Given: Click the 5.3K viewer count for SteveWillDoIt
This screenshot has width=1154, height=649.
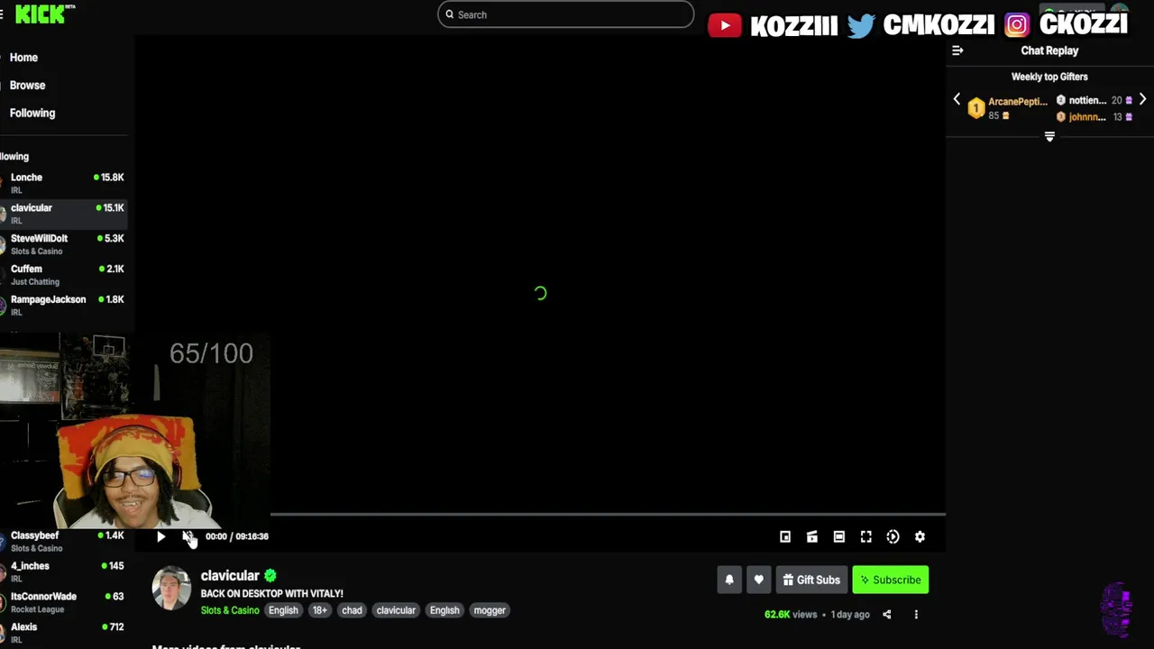Looking at the screenshot, I should (x=110, y=239).
